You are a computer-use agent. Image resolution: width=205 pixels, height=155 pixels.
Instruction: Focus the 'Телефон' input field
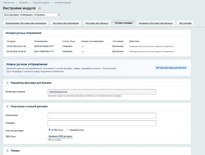click(102, 123)
